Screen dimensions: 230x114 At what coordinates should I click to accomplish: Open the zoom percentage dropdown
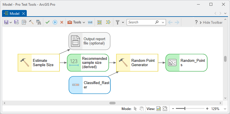coord(225,109)
